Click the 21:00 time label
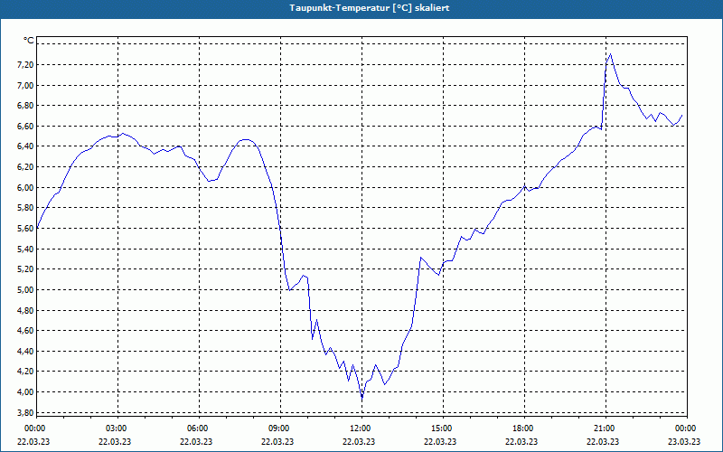Screen dimensions: 723x452 (606, 428)
